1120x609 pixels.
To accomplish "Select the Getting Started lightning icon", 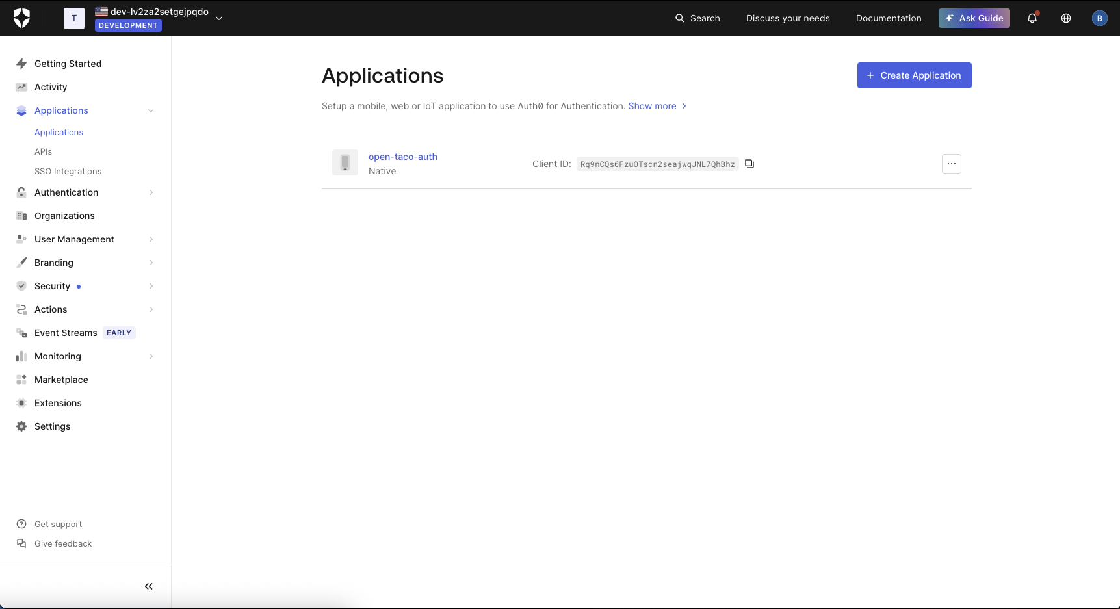I will tap(21, 63).
